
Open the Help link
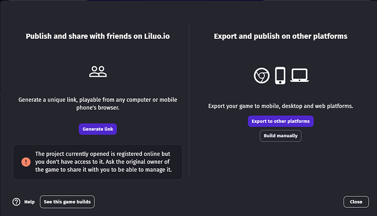click(x=30, y=202)
